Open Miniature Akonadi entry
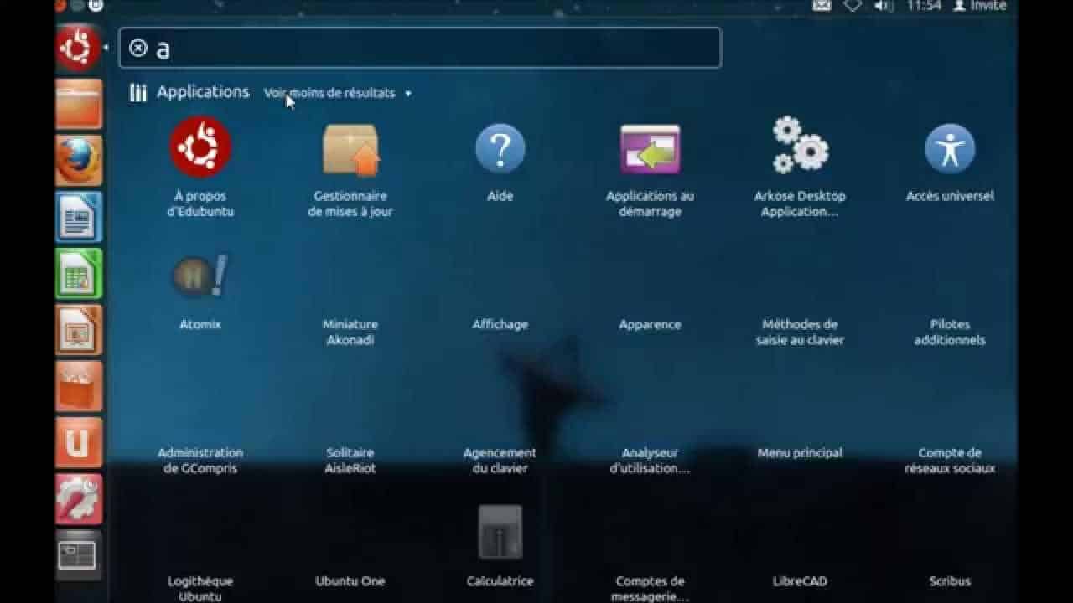 point(350,332)
